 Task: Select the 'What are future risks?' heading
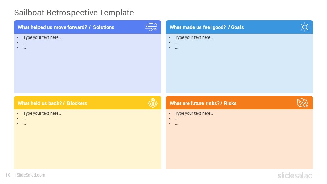[194, 103]
